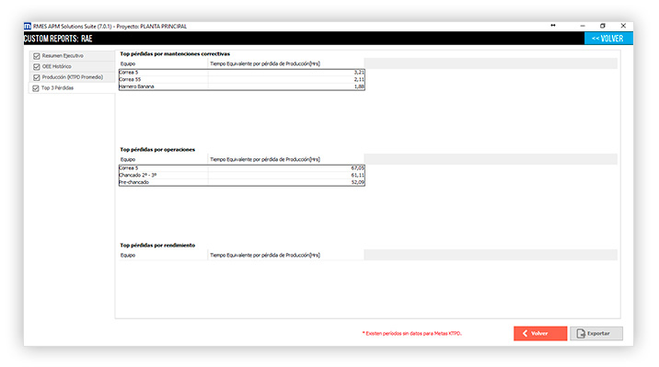Click the document icon on Exportar button
The width and height of the screenshot is (659, 367).
pyautogui.click(x=581, y=333)
